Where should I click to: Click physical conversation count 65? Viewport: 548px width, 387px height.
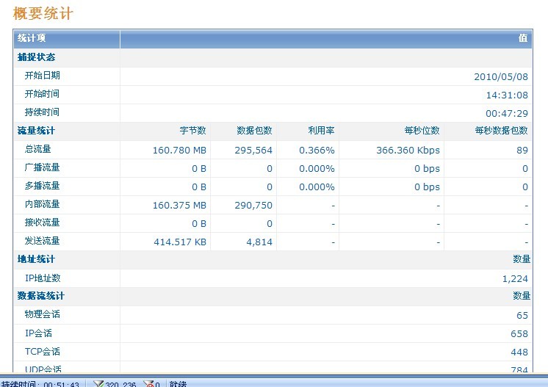[522, 315]
